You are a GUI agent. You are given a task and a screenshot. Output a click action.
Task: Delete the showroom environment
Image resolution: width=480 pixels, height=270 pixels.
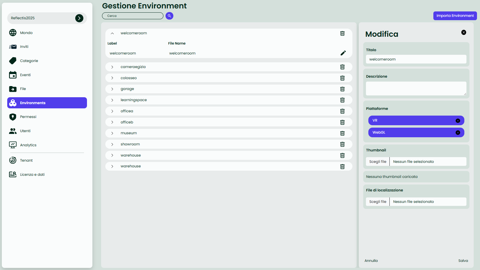click(342, 144)
